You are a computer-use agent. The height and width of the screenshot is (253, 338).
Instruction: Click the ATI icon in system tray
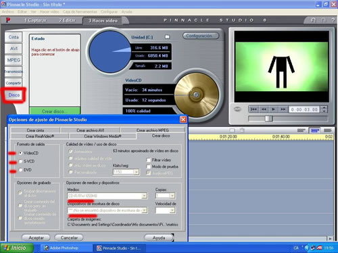[319, 248]
